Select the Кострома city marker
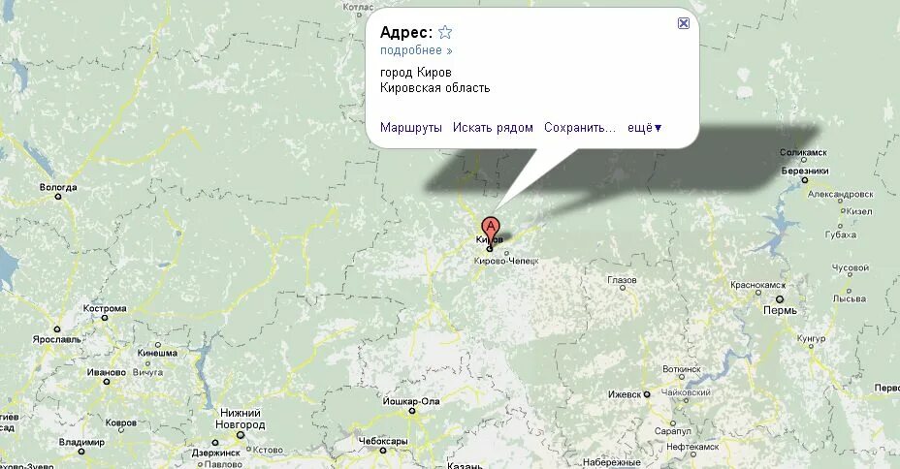 (x=105, y=318)
